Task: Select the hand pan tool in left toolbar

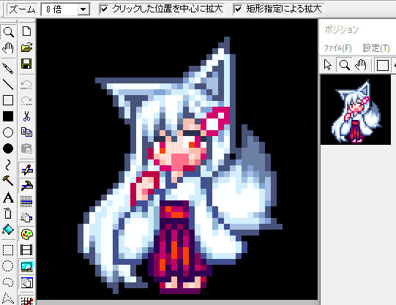Action: 8,48
